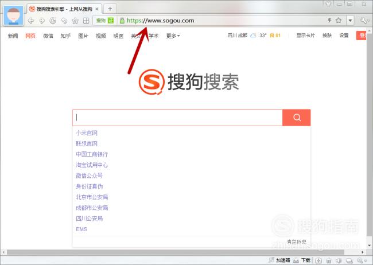Open the 学术 academic category
Image resolution: width=373 pixels, height=265 pixels.
[154, 36]
